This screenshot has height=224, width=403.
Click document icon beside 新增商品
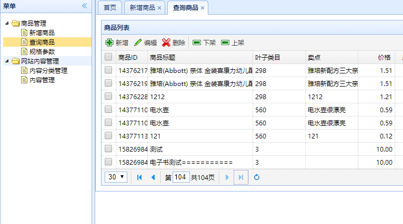pos(24,33)
